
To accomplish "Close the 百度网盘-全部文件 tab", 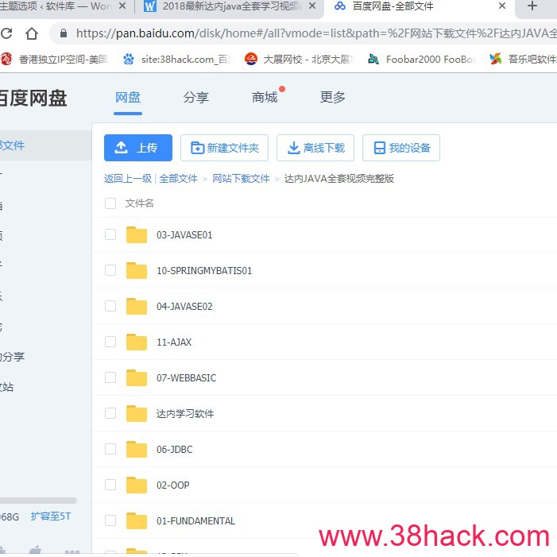I will point(502,6).
